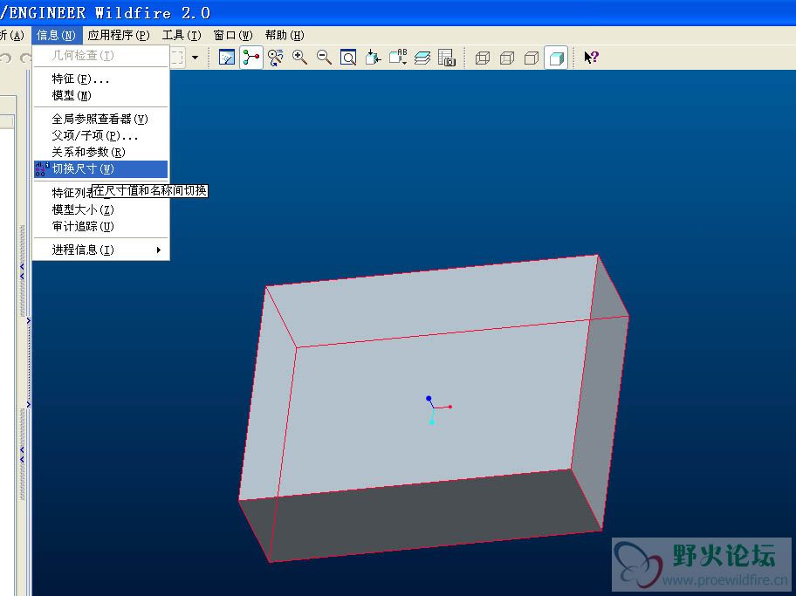
Task: Choose 审计追踪(U) menu entry
Action: 100,226
